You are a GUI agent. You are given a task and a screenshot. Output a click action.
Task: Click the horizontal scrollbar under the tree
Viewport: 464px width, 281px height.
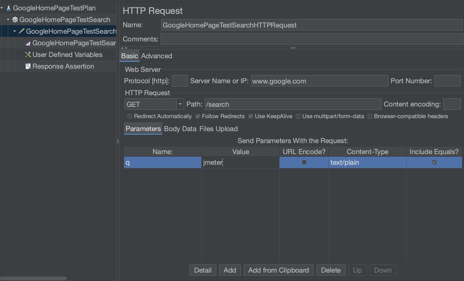pos(33,278)
